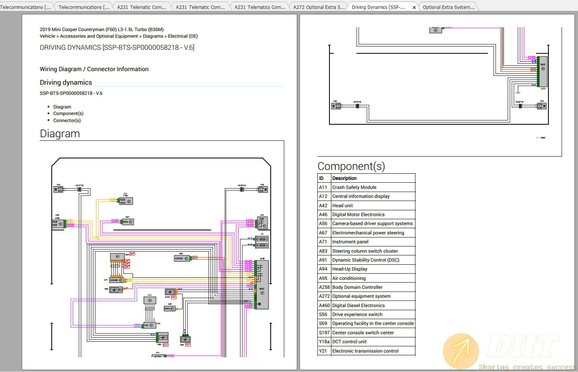Select the S69 operating facility symbol
The image size is (578, 372).
[163, 338]
